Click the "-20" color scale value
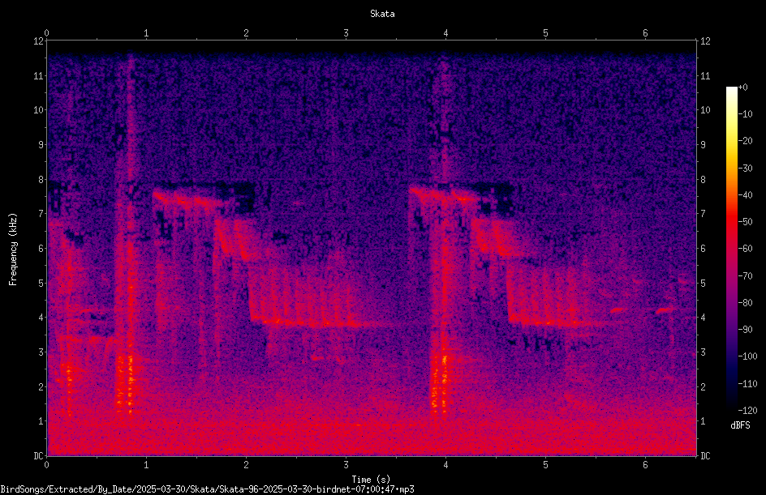766x495 pixels. click(x=745, y=141)
